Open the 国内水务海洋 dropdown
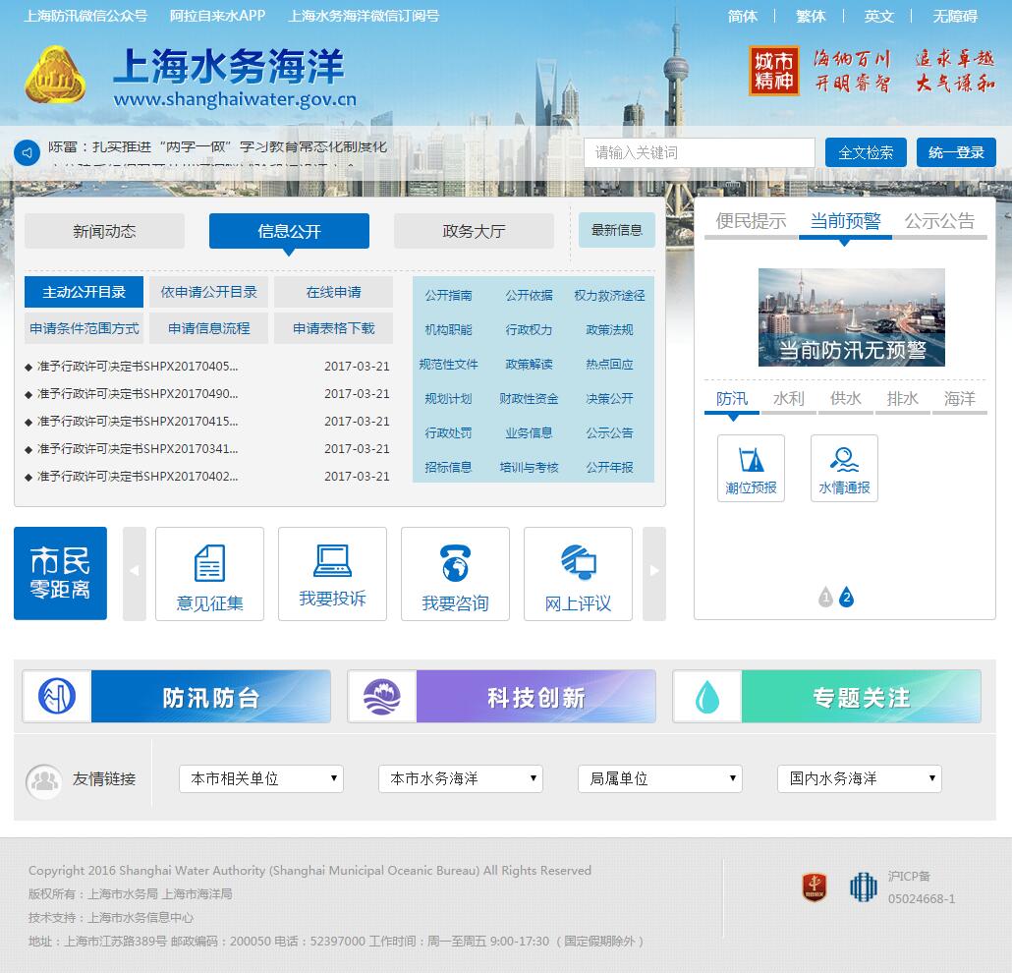The height and width of the screenshot is (973, 1012). 860,778
